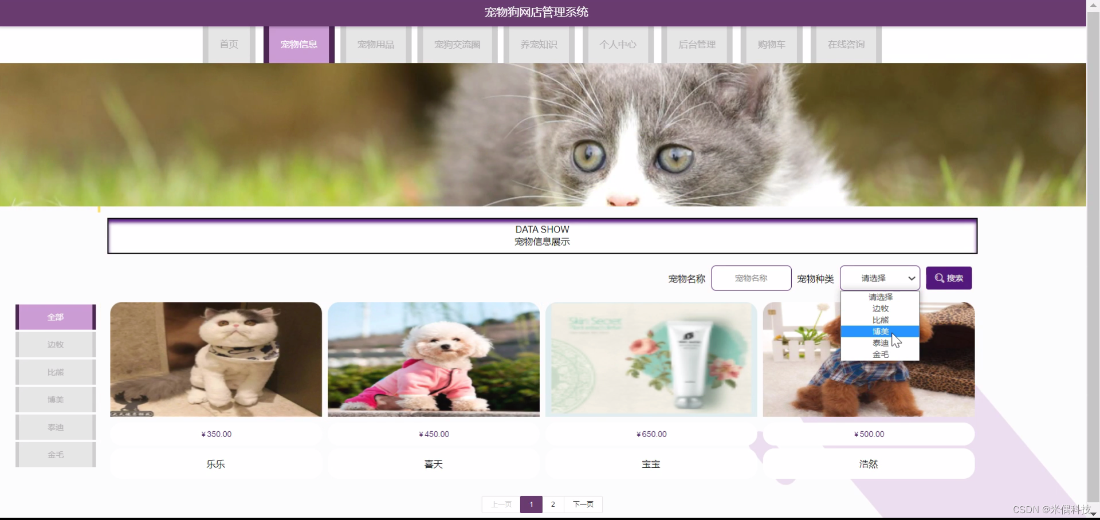Switch to the 养宠知识 tab

pos(538,44)
